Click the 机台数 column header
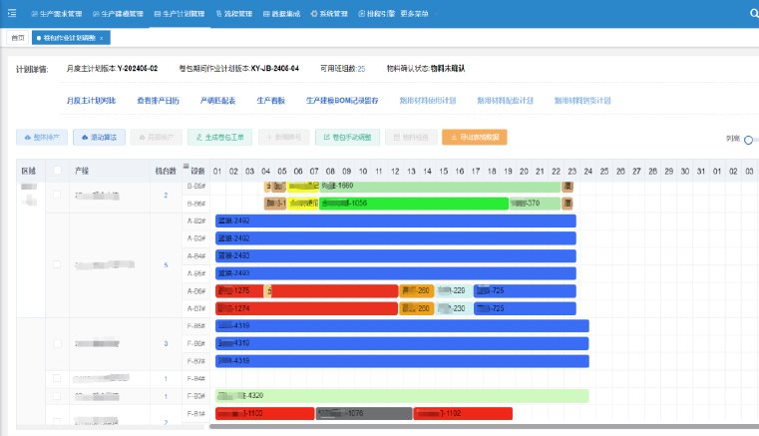 click(x=166, y=171)
